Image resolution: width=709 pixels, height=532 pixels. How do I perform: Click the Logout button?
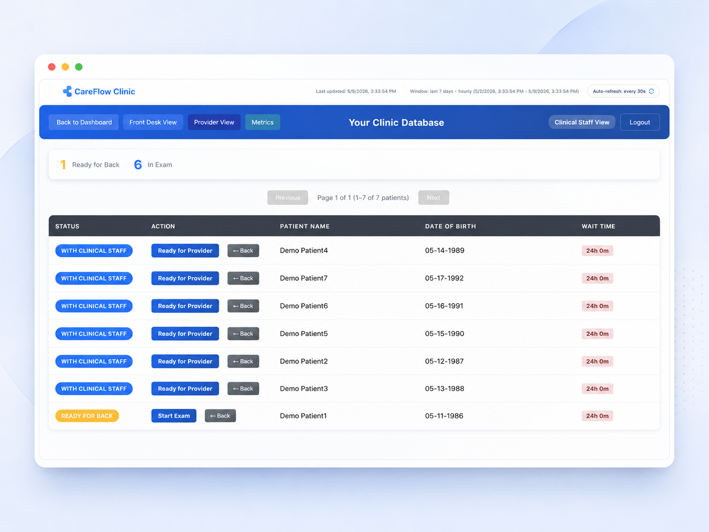point(639,122)
